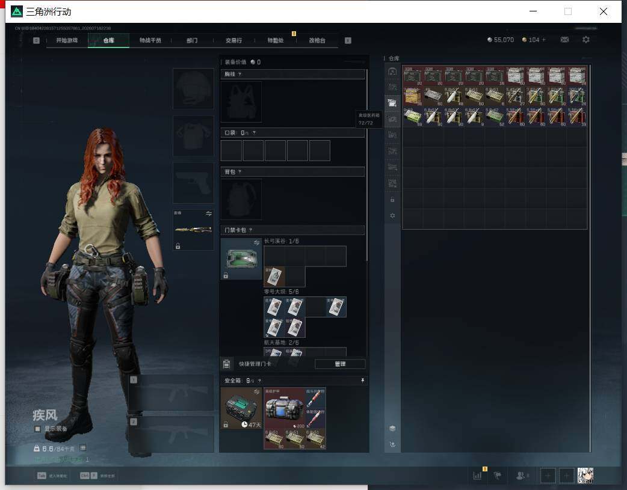Image resolution: width=627 pixels, height=490 pixels.
Task: Toggle the lock icon in warehouse sidebar
Action: tap(392, 200)
